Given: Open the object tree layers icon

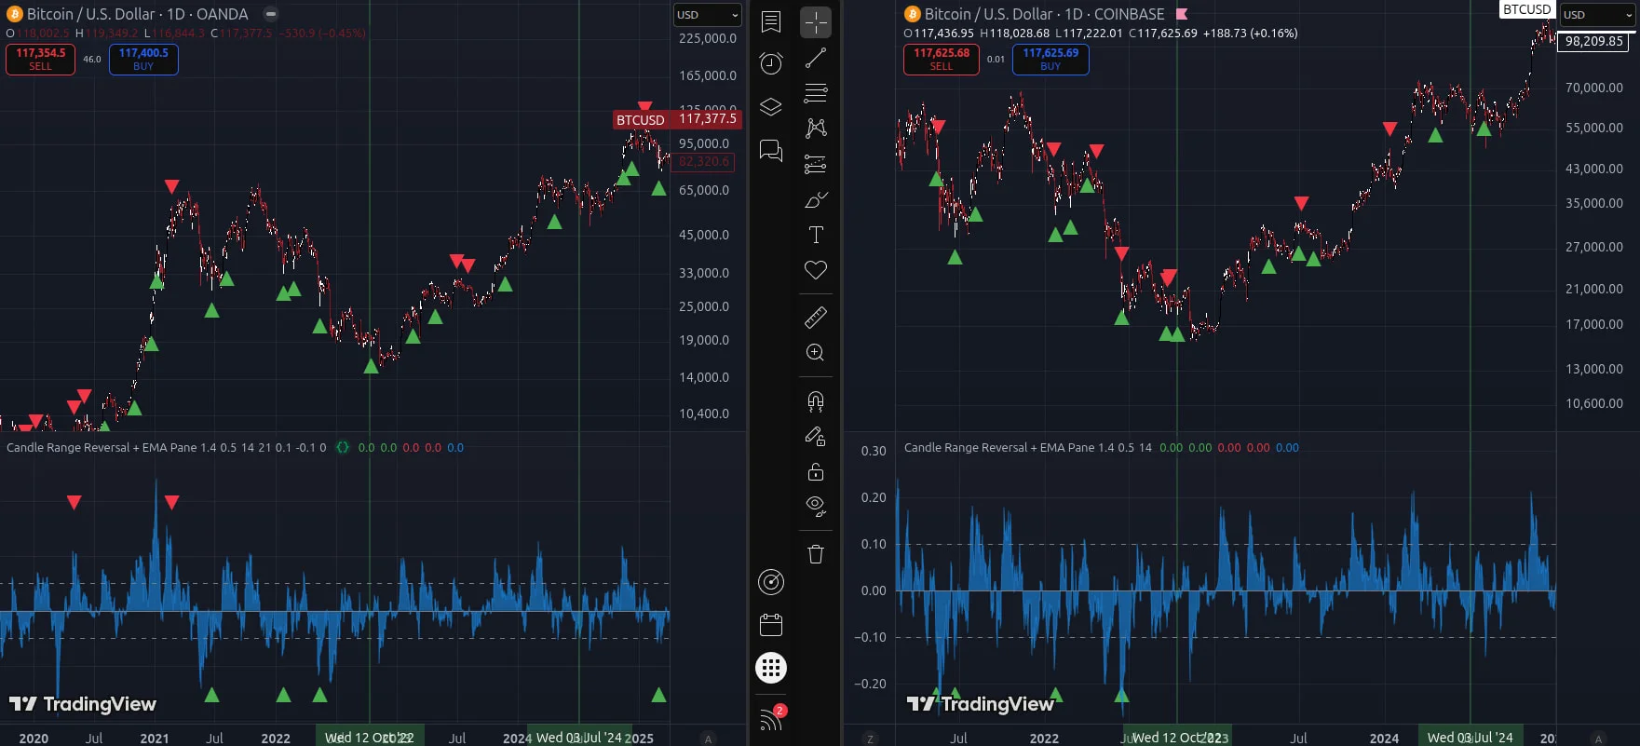Looking at the screenshot, I should pyautogui.click(x=771, y=107).
